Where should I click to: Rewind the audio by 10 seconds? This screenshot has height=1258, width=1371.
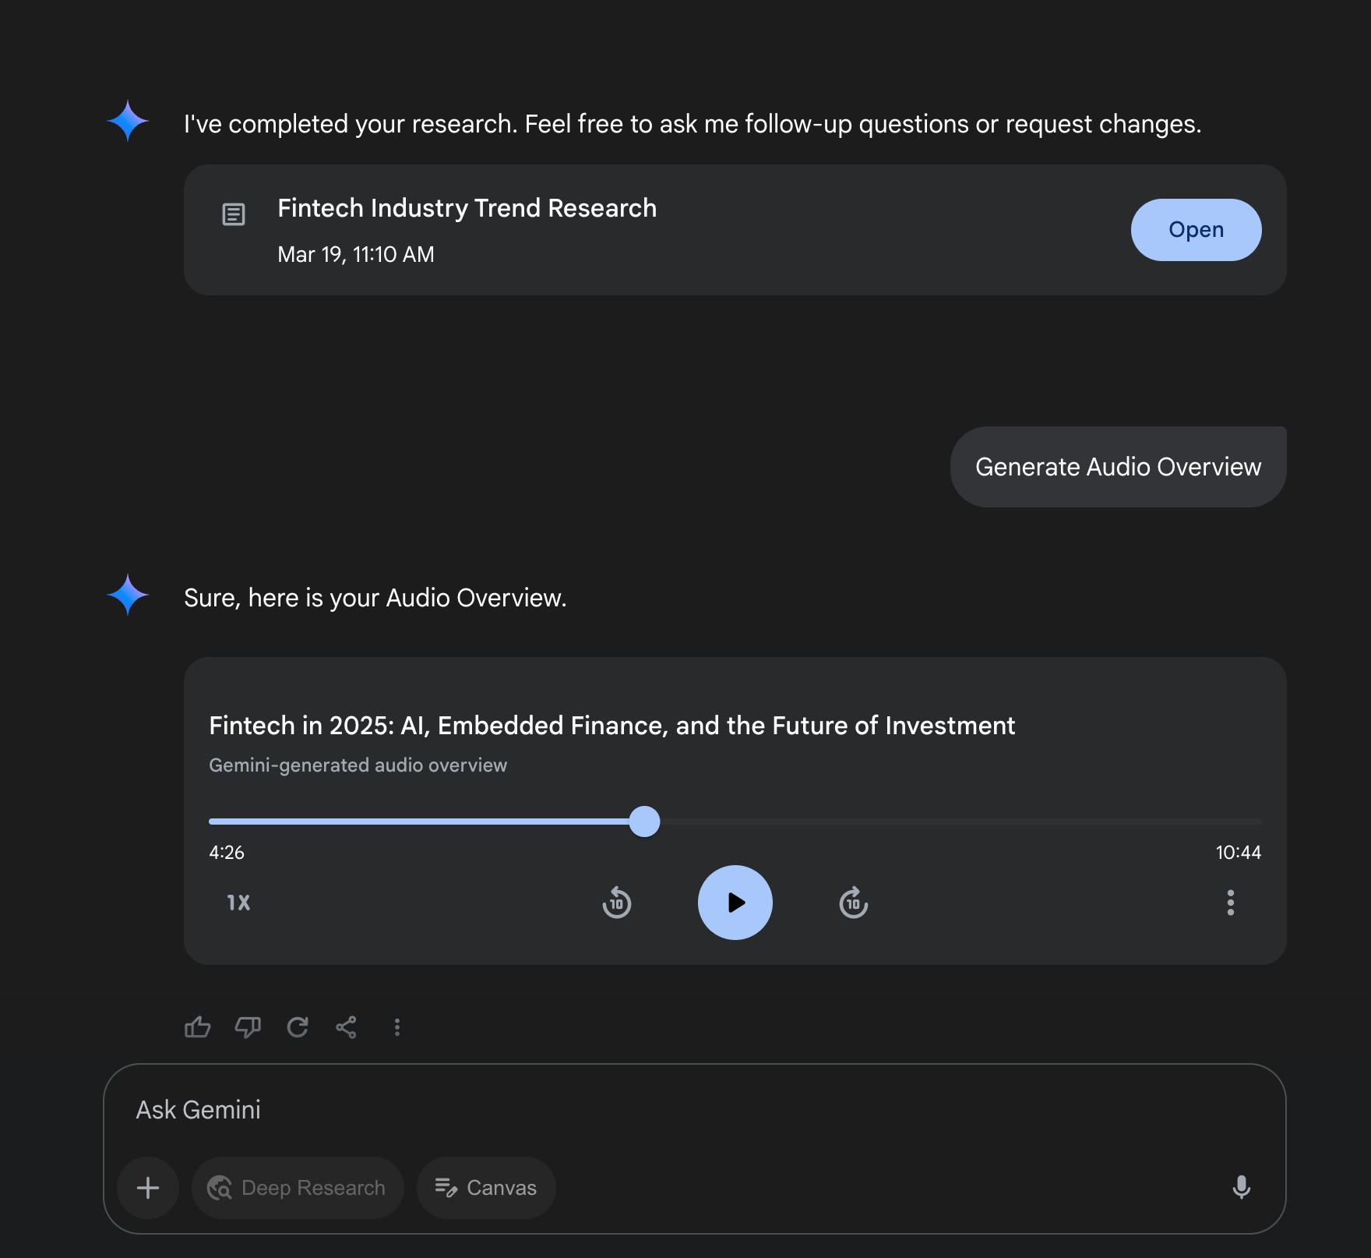coord(616,903)
